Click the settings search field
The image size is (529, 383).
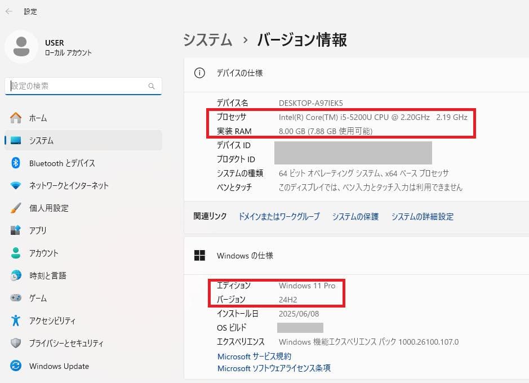click(x=83, y=86)
